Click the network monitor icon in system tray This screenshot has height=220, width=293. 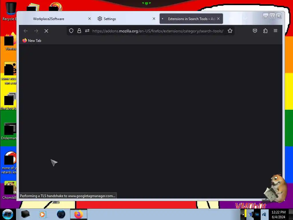[x=257, y=214]
